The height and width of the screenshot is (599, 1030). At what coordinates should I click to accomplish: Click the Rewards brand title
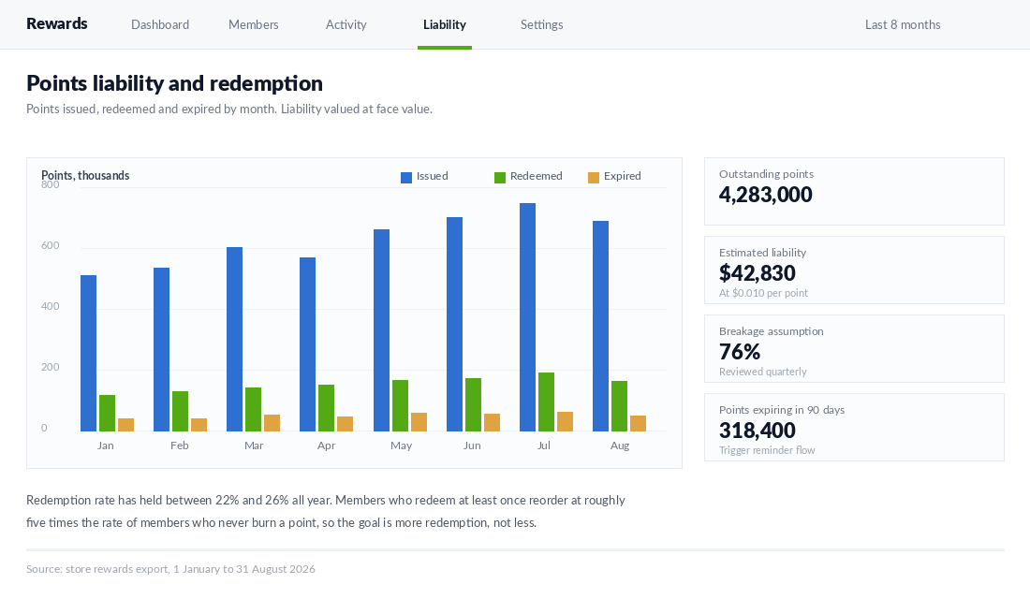coord(56,23)
